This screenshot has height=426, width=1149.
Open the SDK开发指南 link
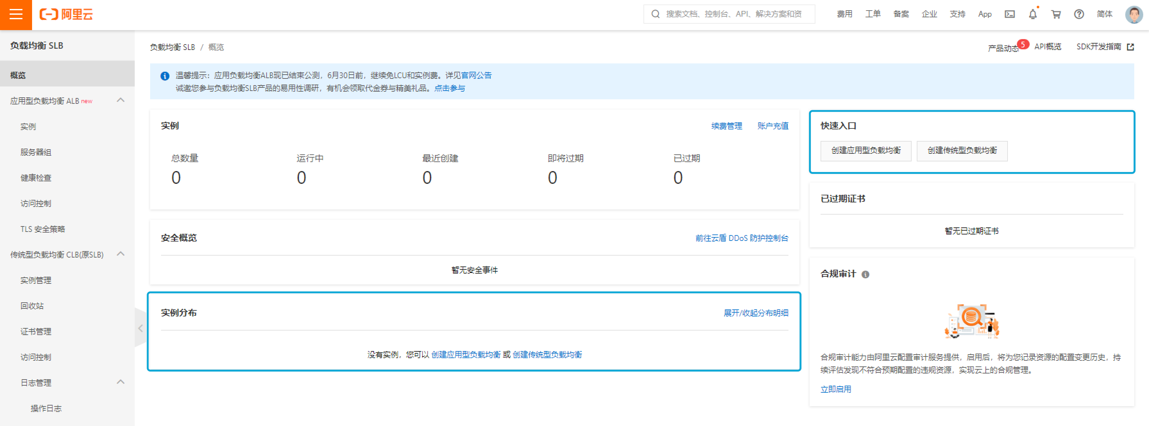click(x=1099, y=47)
